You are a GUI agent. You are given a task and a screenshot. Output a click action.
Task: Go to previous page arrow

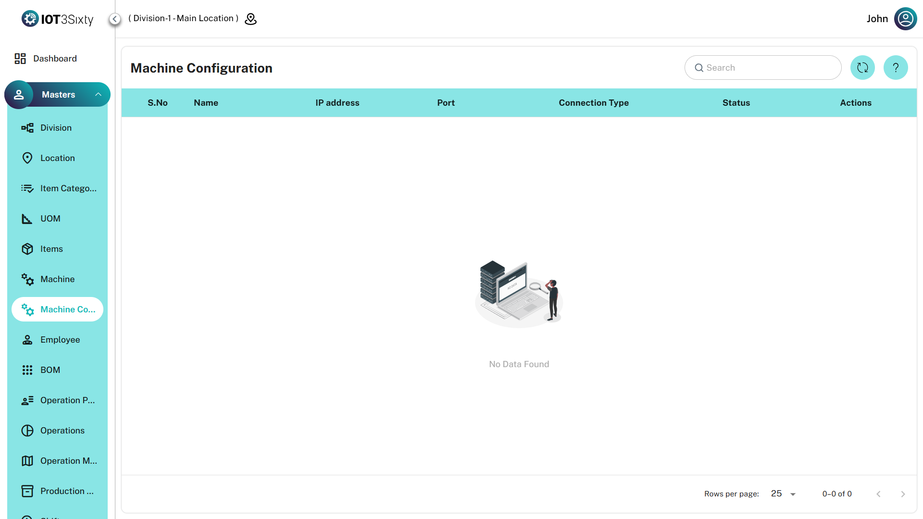coord(878,494)
